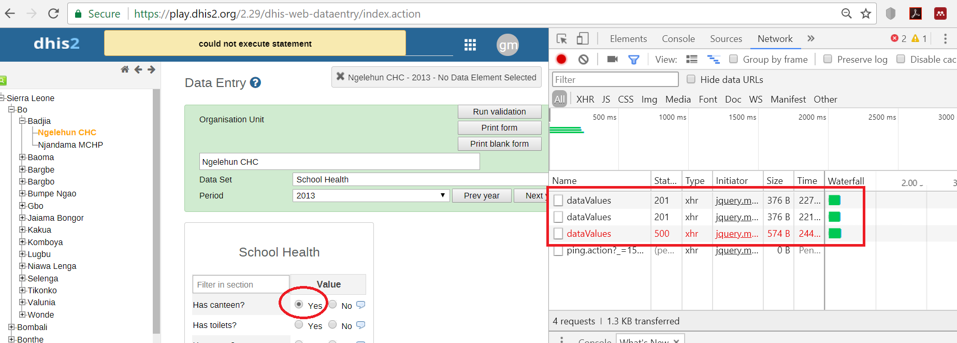
Task: Switch to the Console tab
Action: click(x=678, y=39)
